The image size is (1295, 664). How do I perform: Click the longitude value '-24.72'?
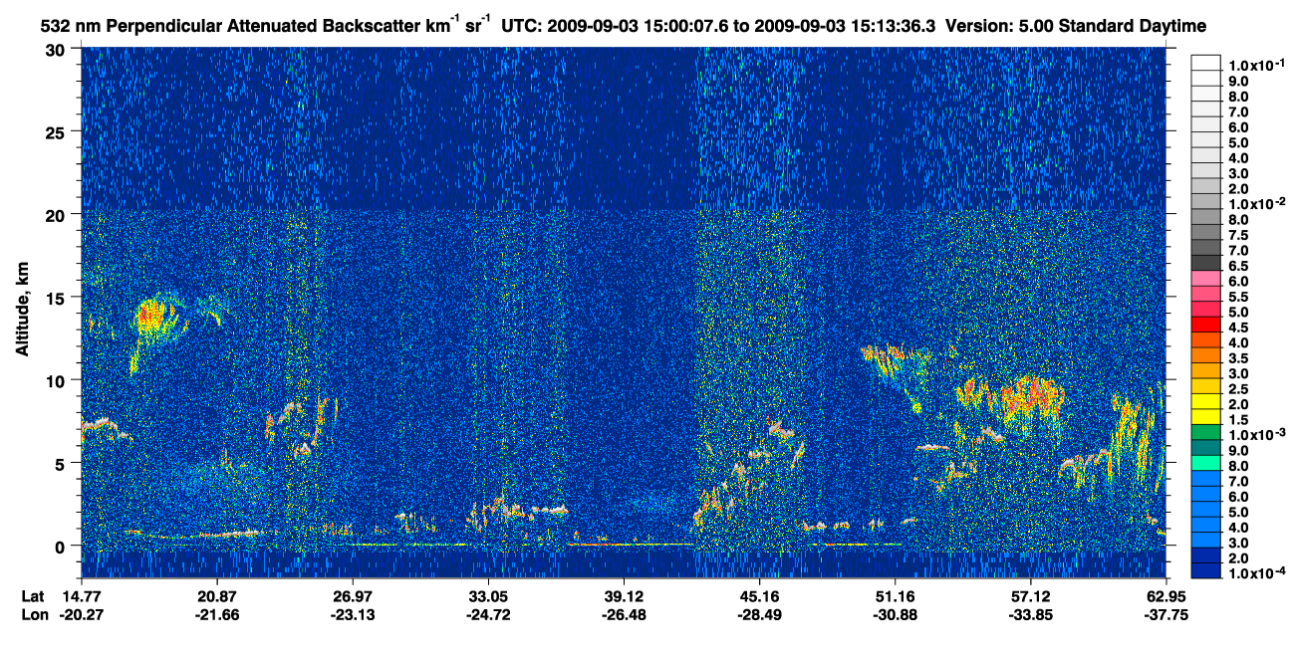coord(487,614)
